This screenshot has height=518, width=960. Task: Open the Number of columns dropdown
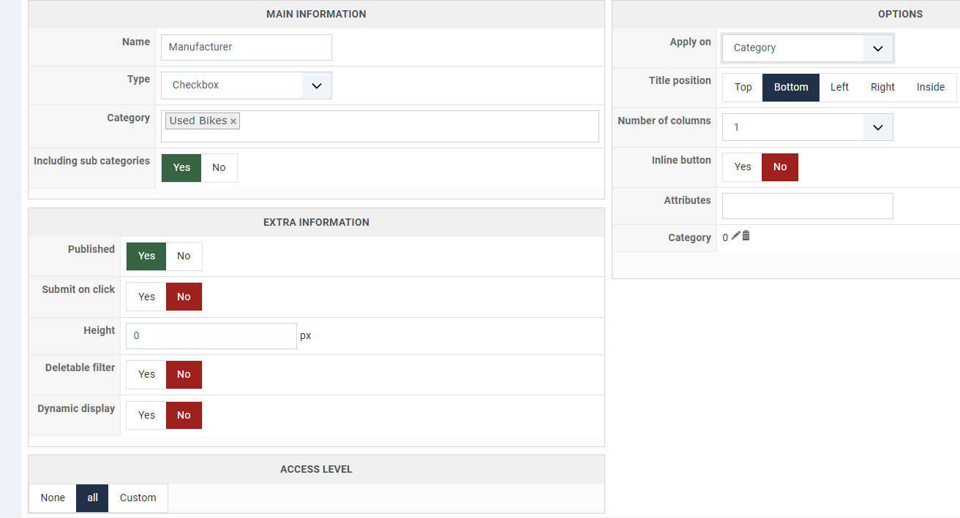tap(807, 127)
